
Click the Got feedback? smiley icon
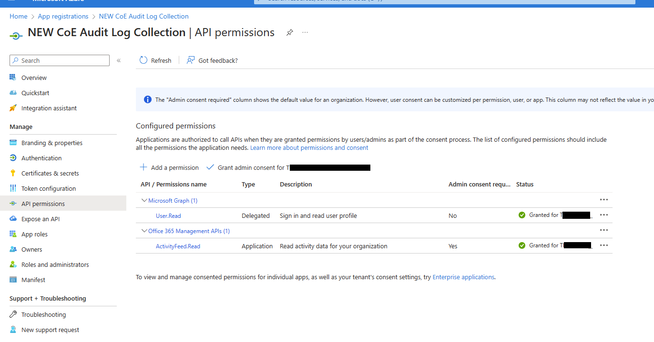(190, 60)
